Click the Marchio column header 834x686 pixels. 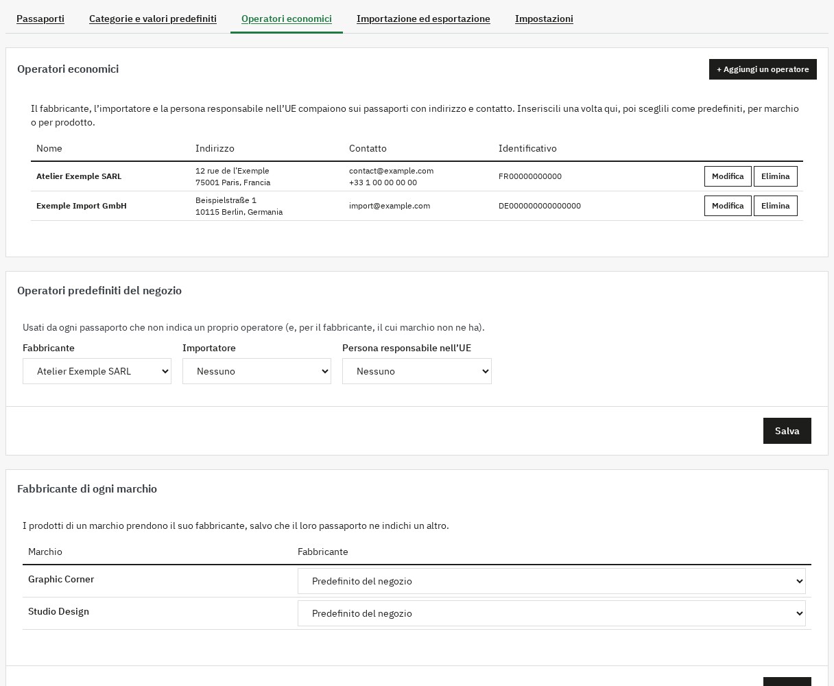pyautogui.click(x=45, y=552)
